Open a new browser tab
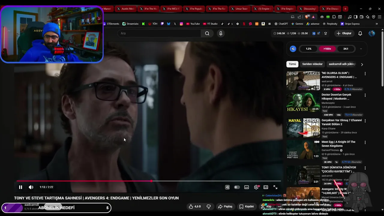Screen dimensions: 384x216 (345, 9)
